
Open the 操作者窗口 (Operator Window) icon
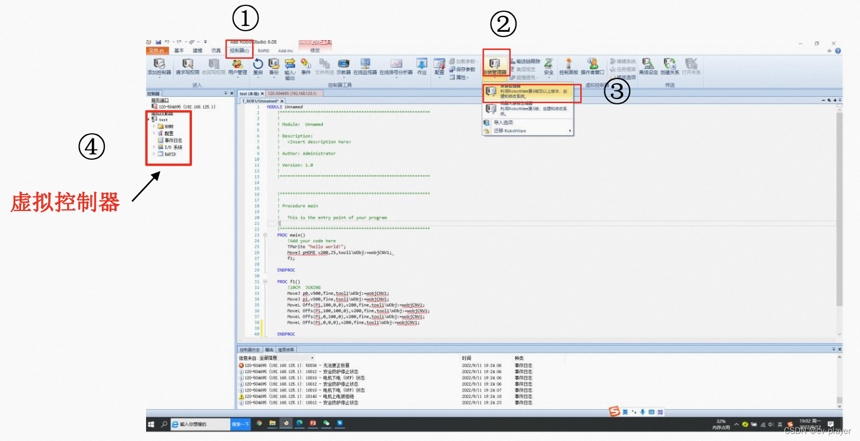point(593,67)
